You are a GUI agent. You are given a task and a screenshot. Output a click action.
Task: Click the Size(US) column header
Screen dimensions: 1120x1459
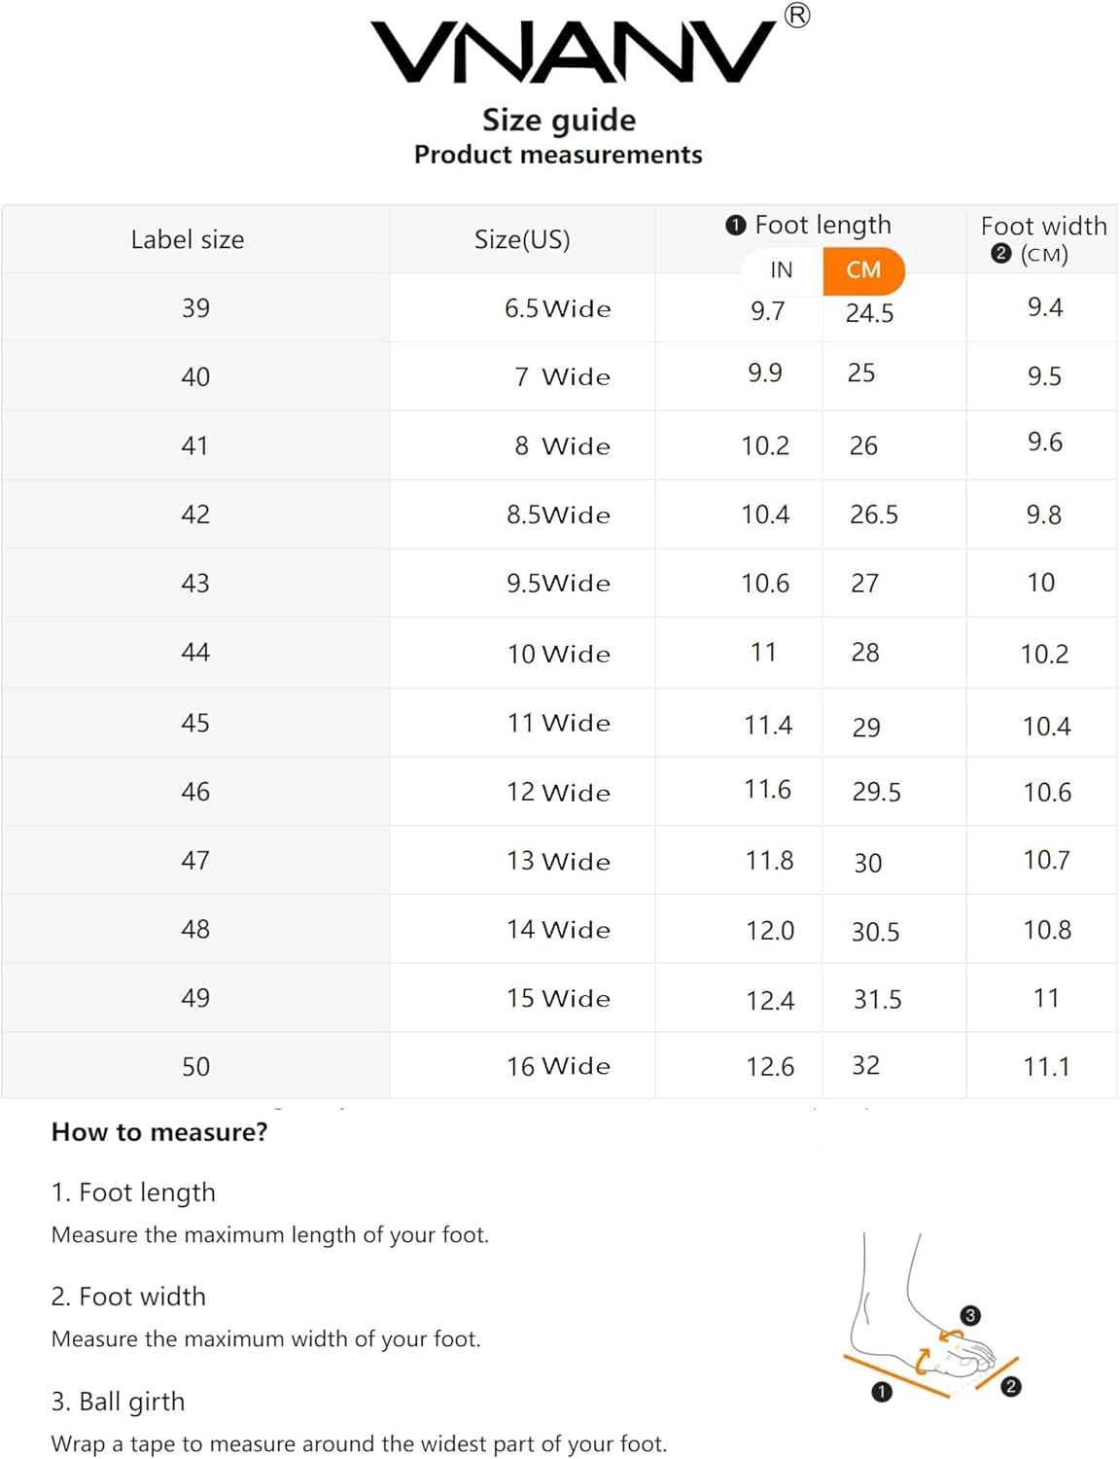click(x=522, y=240)
